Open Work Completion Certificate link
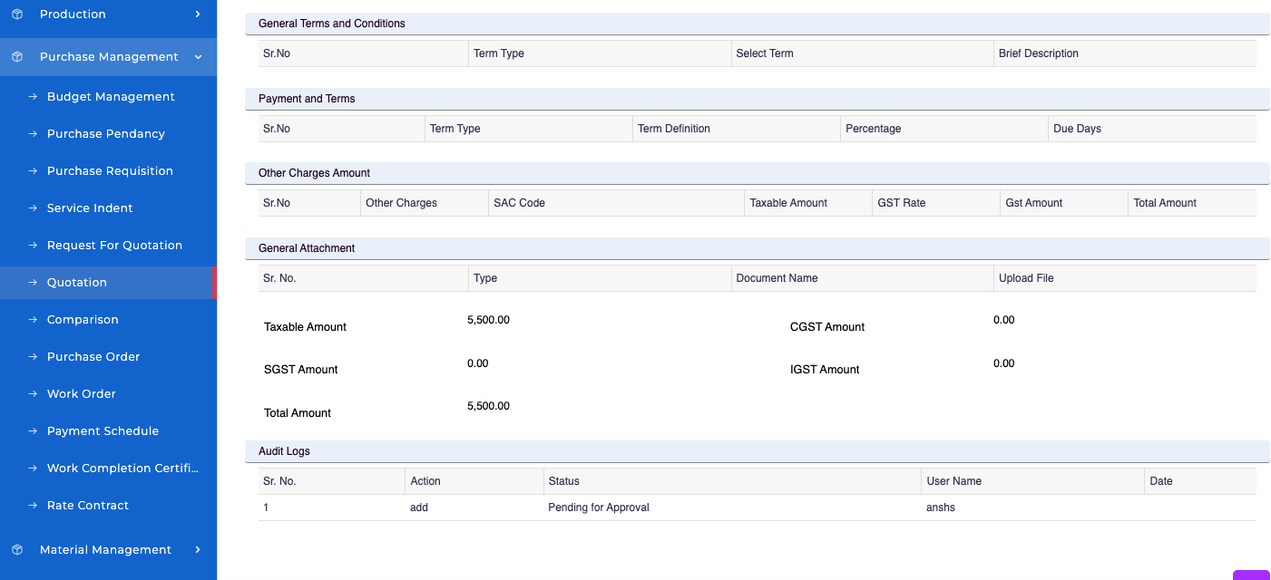 (x=122, y=469)
